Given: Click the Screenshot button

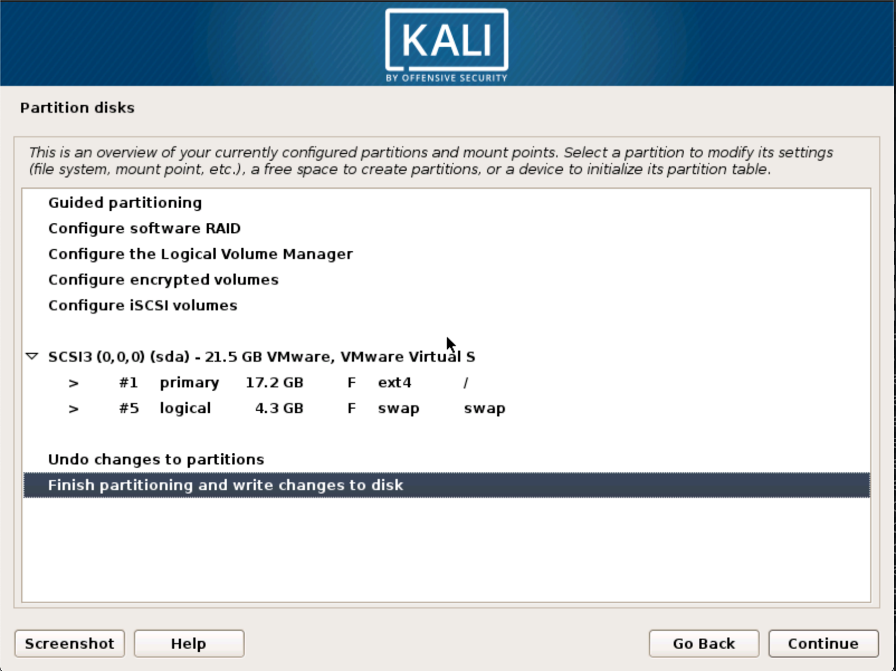Looking at the screenshot, I should (x=69, y=644).
